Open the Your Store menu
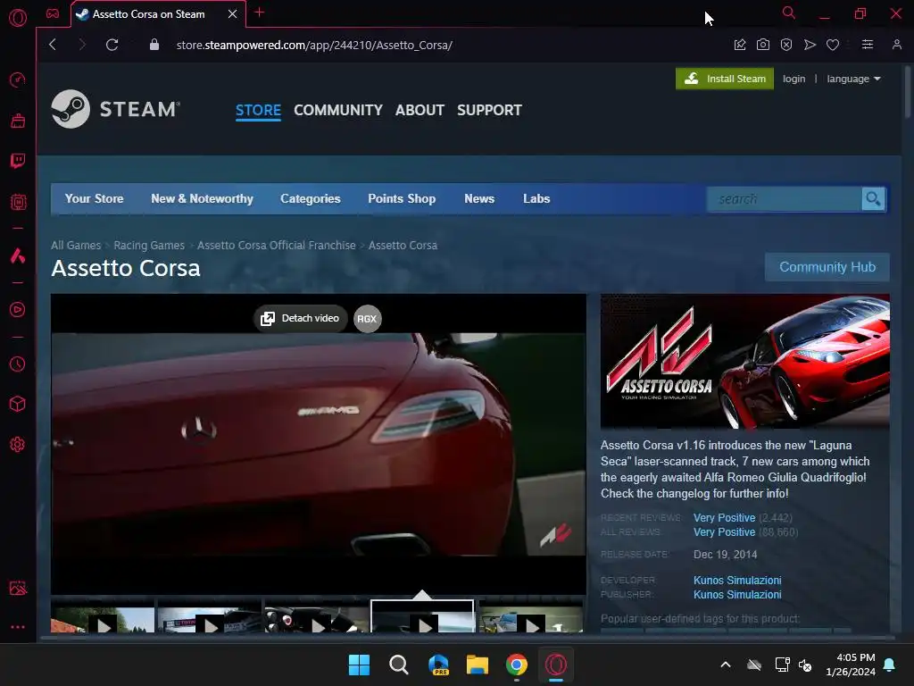914x686 pixels. [94, 199]
